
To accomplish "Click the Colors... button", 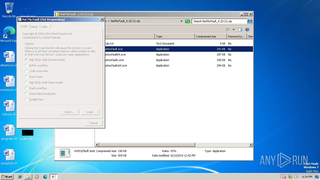I will tap(69, 112).
